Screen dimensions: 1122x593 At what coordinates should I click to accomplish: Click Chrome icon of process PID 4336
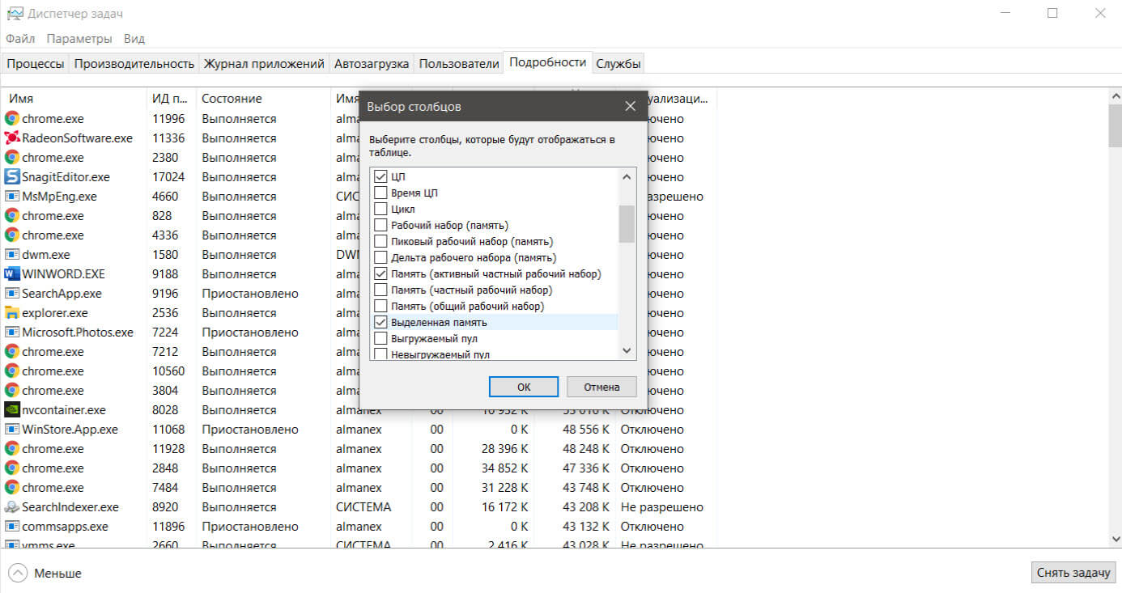12,235
